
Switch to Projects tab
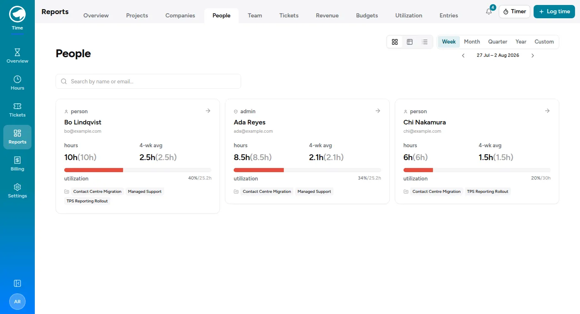pos(137,16)
